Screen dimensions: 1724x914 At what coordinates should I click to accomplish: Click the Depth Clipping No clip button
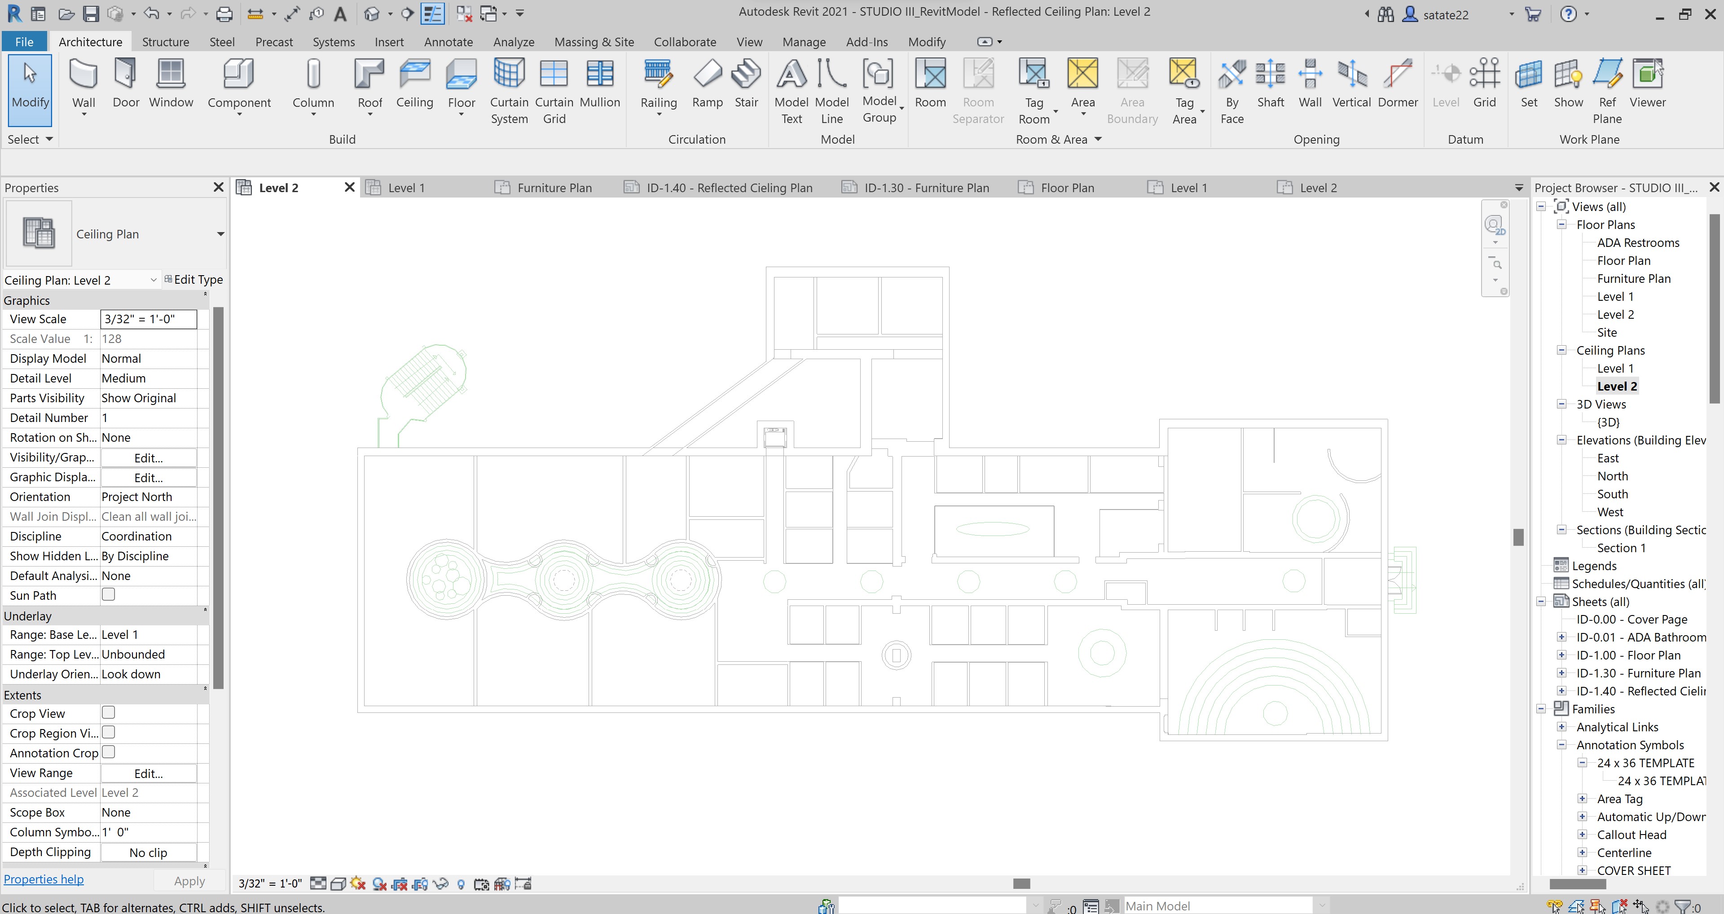[x=149, y=852]
